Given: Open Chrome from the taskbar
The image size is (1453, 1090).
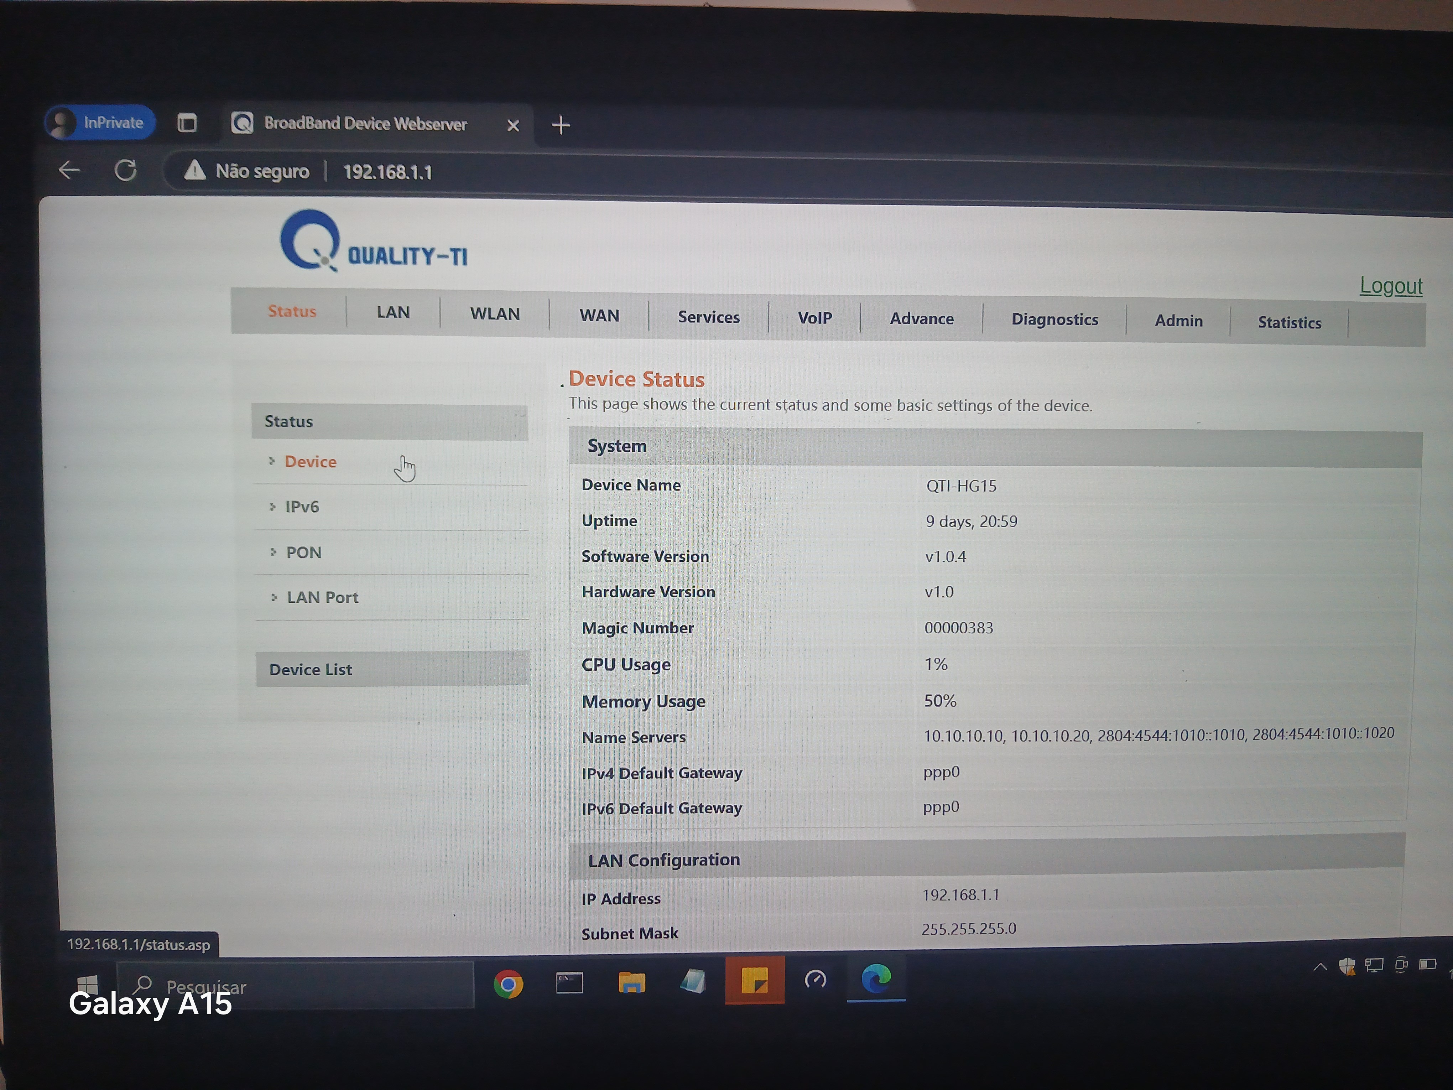Looking at the screenshot, I should tap(508, 983).
